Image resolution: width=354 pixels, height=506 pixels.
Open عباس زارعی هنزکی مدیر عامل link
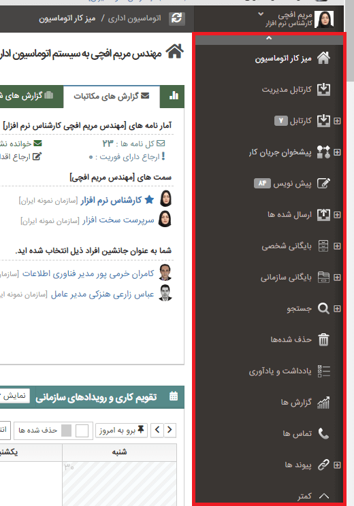(x=102, y=294)
